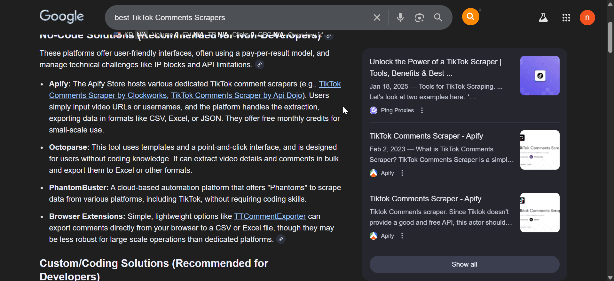Click into the Google search input field

(x=240, y=18)
